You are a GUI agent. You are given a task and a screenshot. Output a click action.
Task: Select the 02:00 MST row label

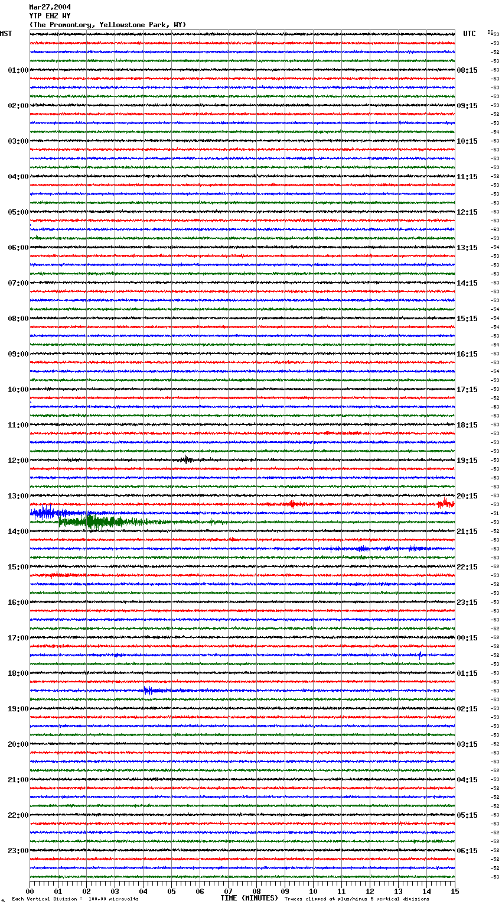click(18, 106)
